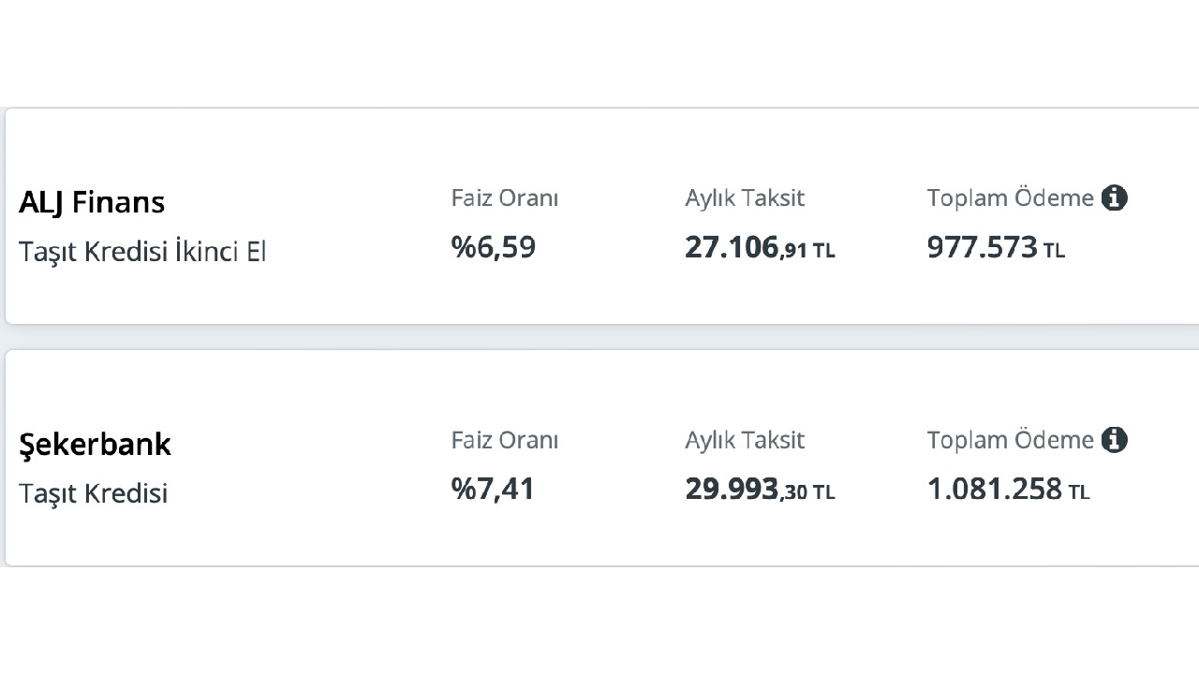
Task: Click Toplam Ödeme label in Şekerbank card
Action: pyautogui.click(x=1011, y=439)
